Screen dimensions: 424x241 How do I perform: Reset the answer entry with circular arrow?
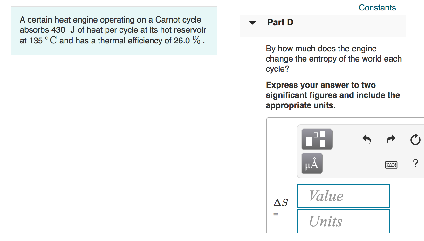pos(415,139)
